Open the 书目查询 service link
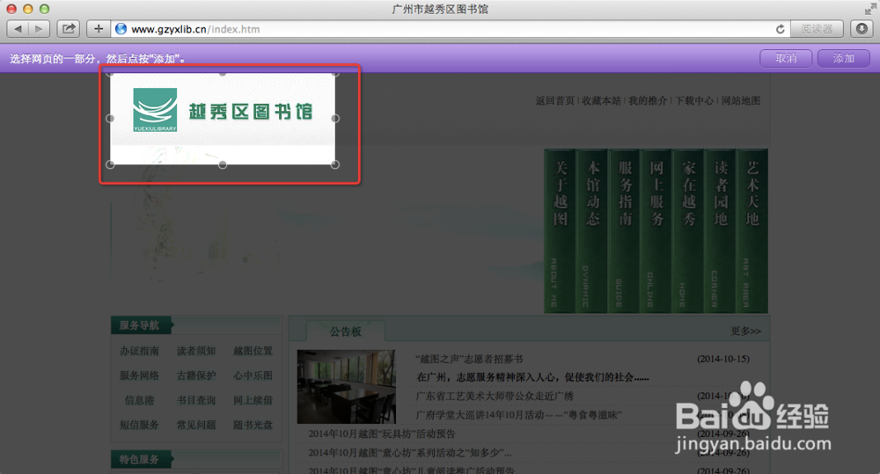 point(196,400)
